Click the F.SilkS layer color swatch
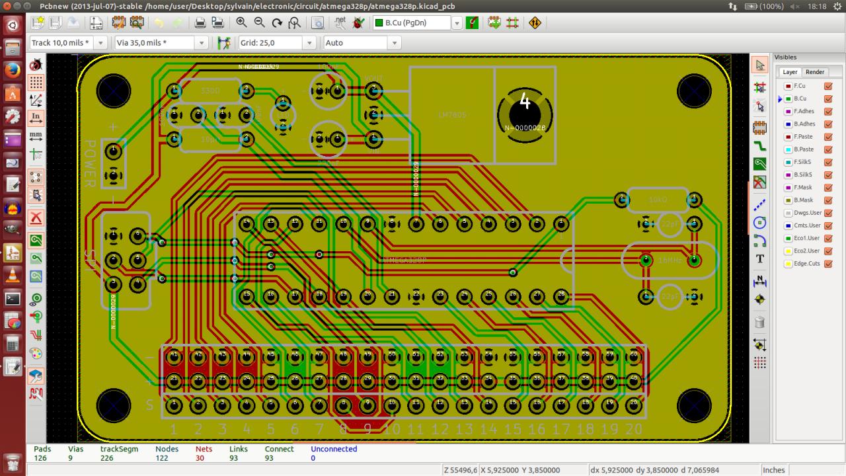846x476 pixels. 788,163
